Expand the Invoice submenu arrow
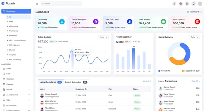 tap(29, 90)
